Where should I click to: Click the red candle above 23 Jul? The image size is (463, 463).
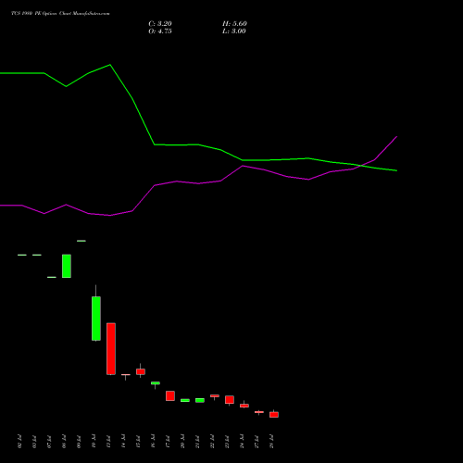tap(230, 399)
